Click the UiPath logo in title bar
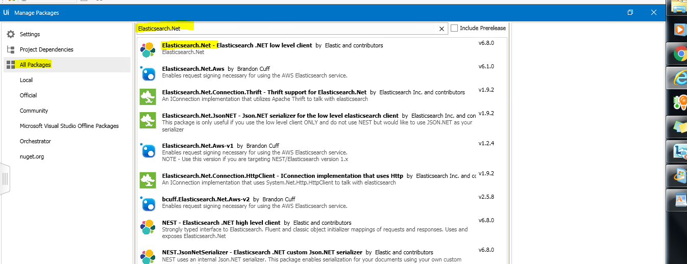Image resolution: width=687 pixels, height=264 pixels. (x=7, y=12)
